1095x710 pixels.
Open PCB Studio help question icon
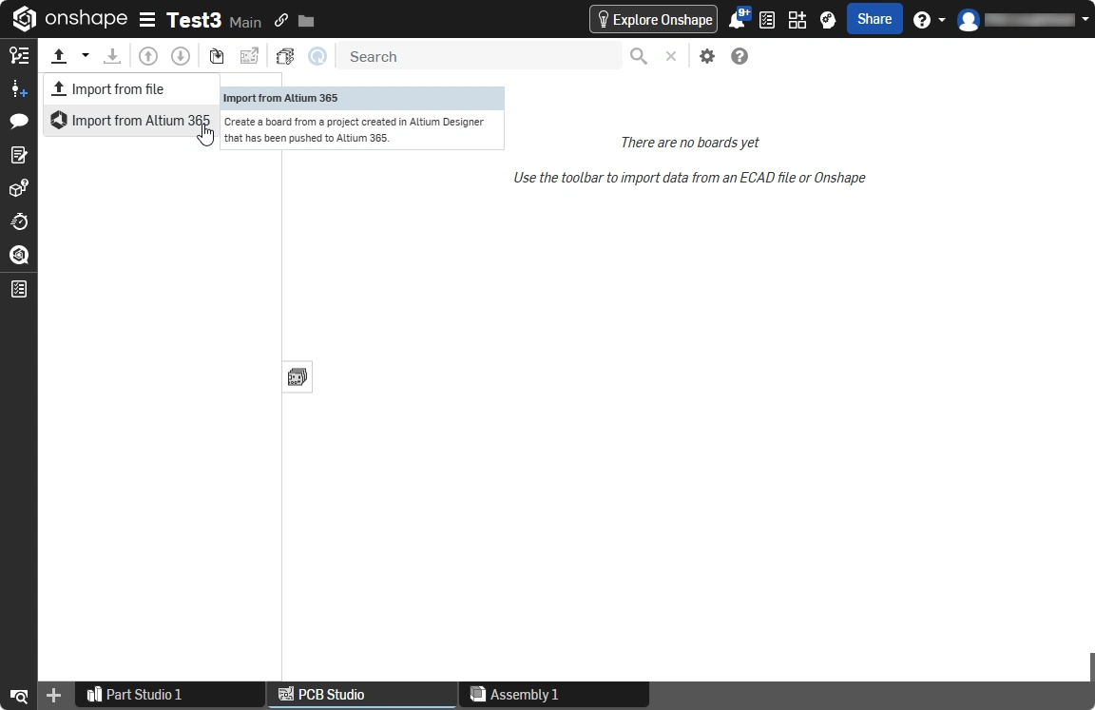739,56
